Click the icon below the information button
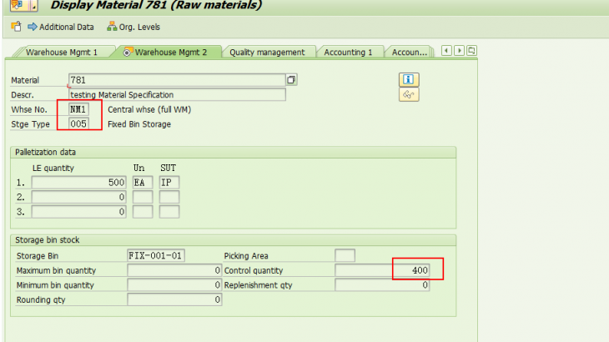Viewport: 609px width, 342px height. [409, 94]
